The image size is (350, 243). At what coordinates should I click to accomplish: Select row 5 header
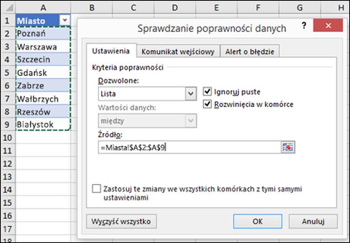tap(8, 73)
